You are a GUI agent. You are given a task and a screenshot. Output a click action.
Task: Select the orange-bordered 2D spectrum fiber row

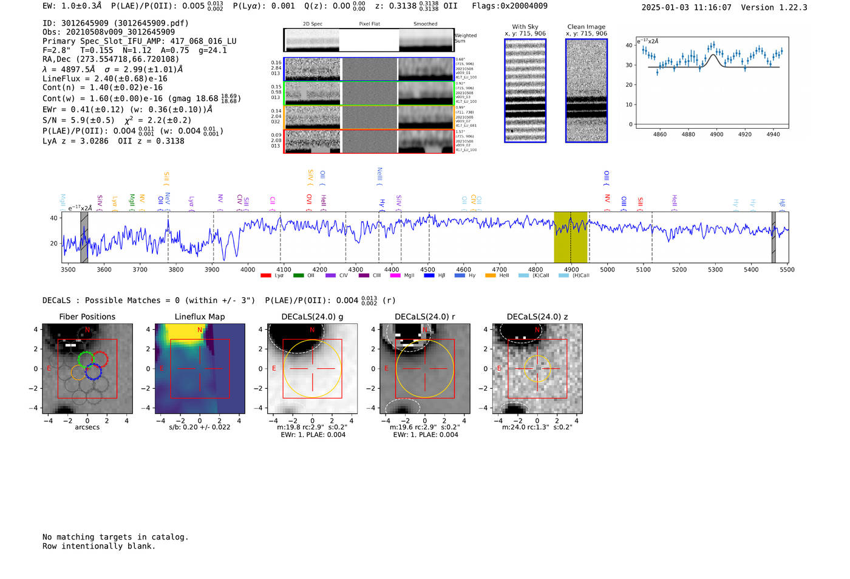(x=369, y=117)
